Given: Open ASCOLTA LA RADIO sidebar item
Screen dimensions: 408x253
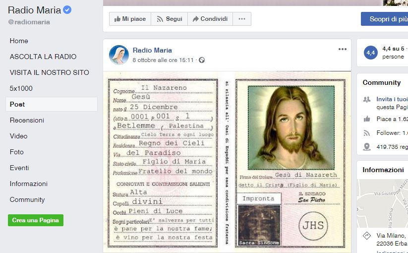Looking at the screenshot, I should (43, 57).
